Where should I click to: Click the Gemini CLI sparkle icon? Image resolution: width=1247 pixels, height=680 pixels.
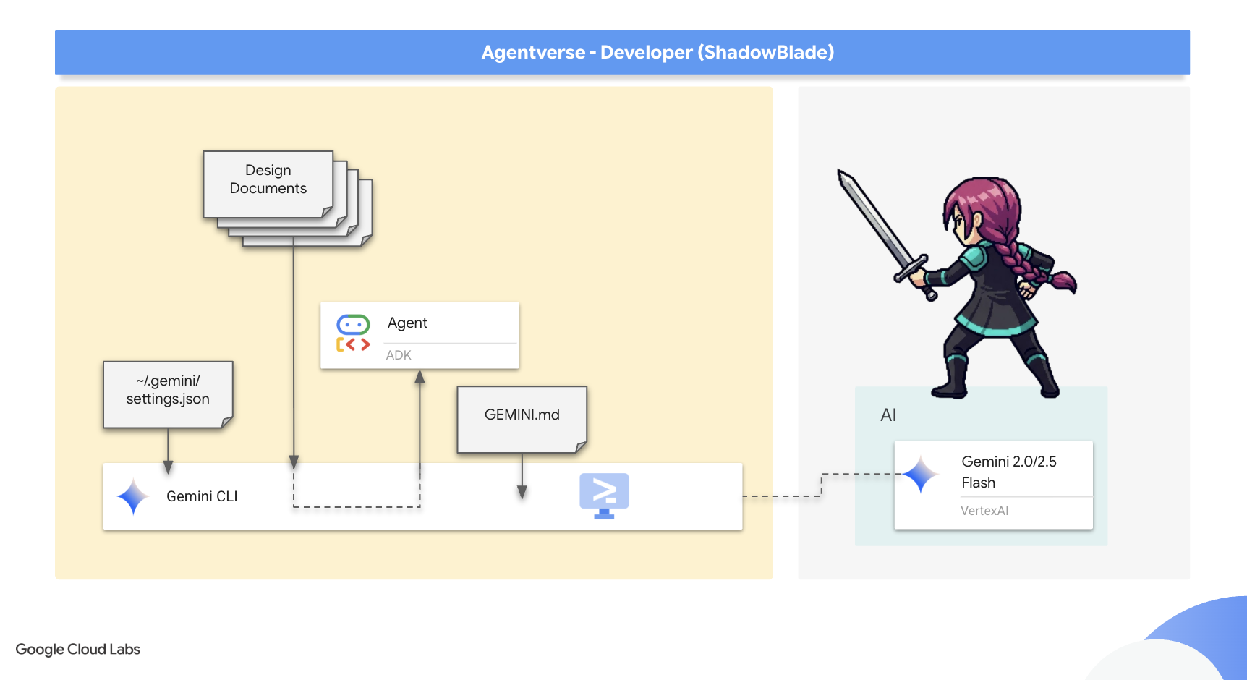(133, 497)
